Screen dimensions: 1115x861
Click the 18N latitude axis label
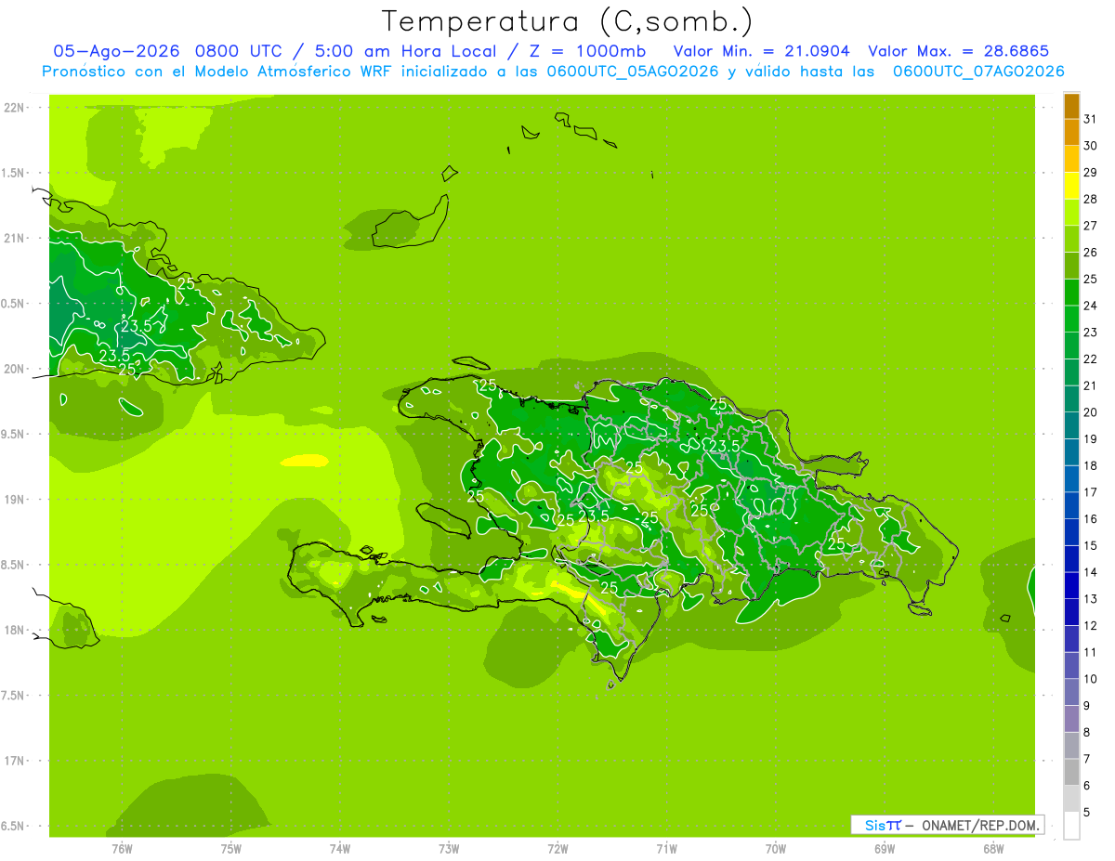15,630
